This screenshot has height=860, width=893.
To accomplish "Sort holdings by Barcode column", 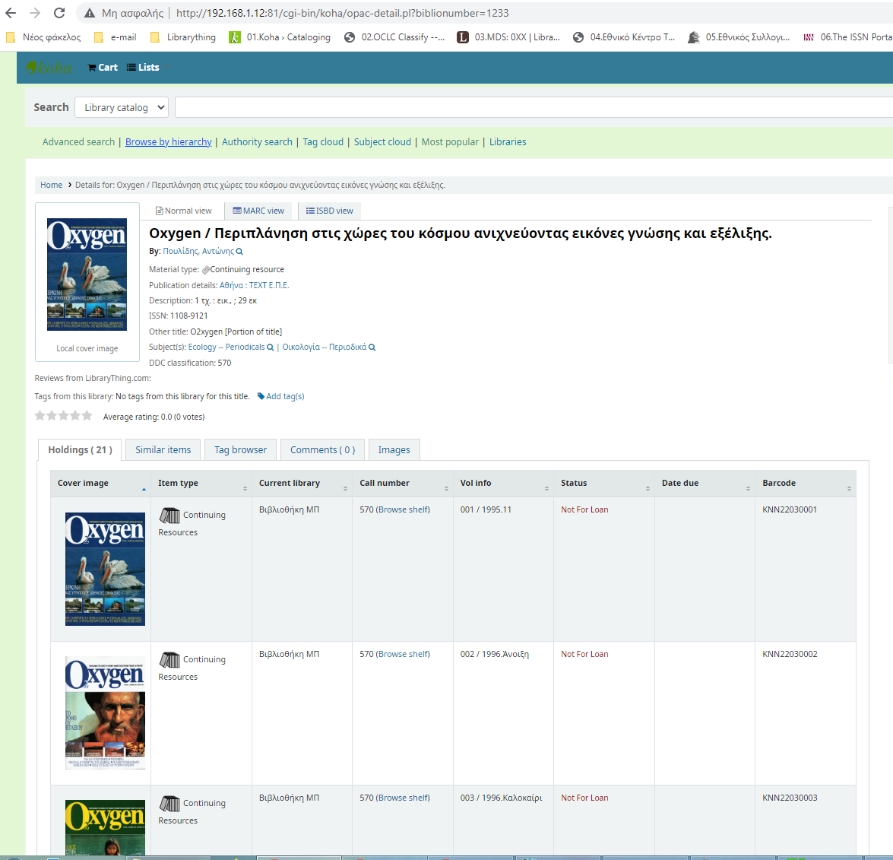I will click(x=805, y=484).
